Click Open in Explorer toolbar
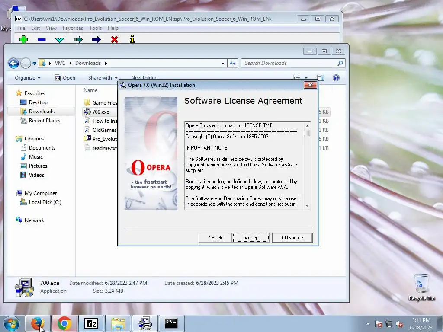443x332 pixels. 65,78
